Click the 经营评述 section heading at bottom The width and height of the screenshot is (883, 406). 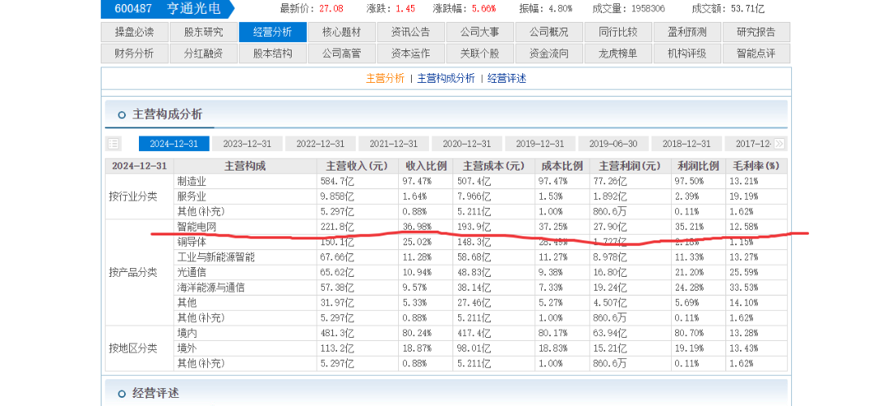point(155,394)
